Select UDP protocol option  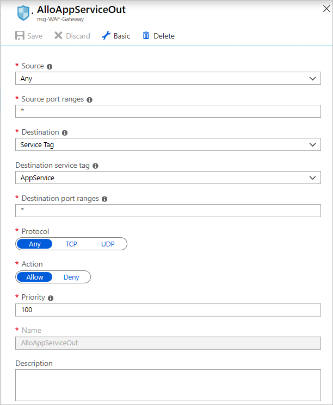[x=108, y=244]
